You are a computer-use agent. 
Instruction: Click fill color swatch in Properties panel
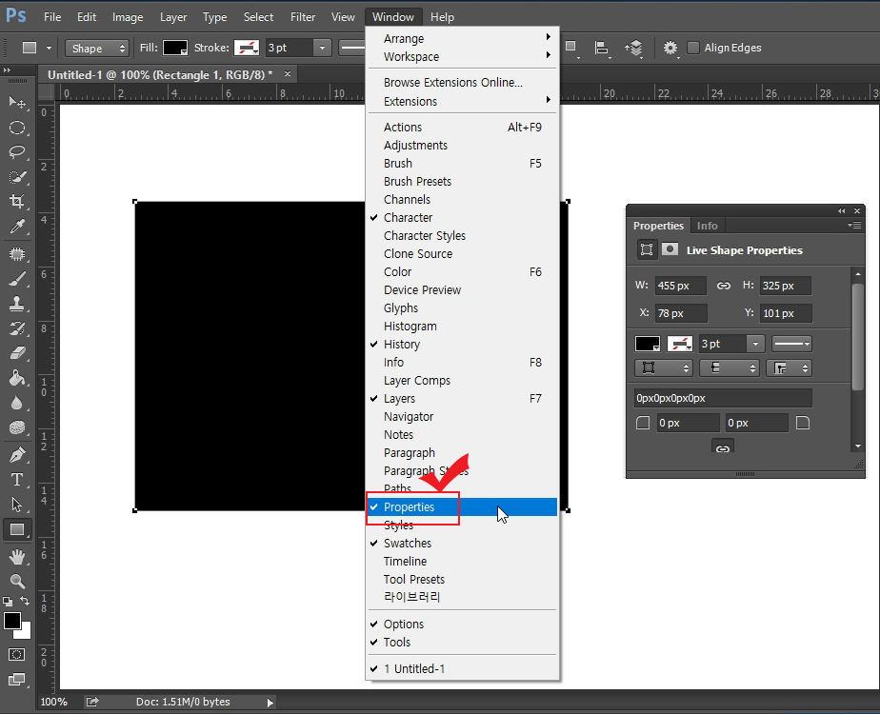coord(648,344)
